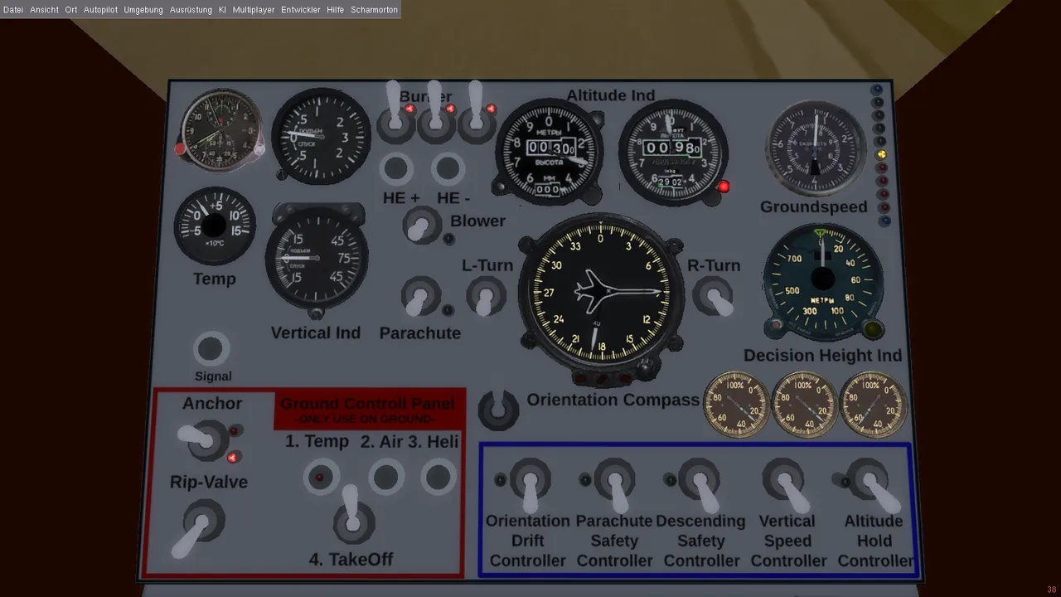The image size is (1061, 597).
Task: Click the red knob on clock gauge
Action: click(180, 149)
